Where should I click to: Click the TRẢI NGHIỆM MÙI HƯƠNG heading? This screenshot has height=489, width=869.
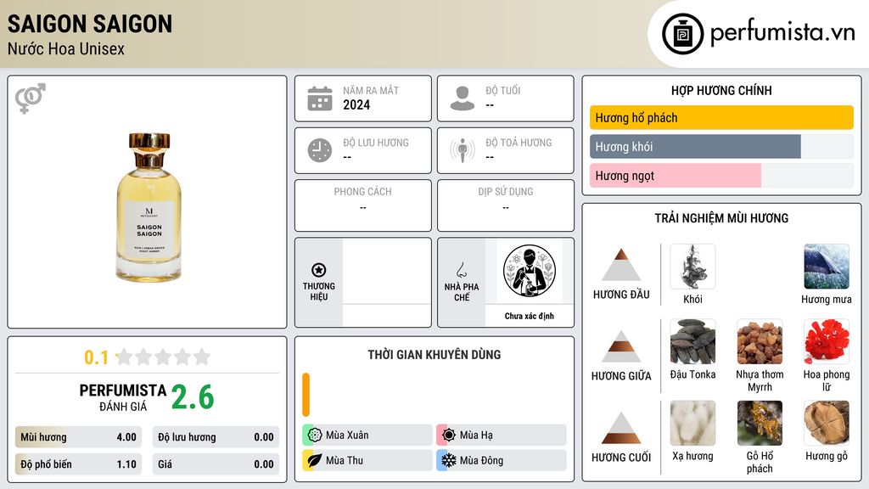(721, 218)
